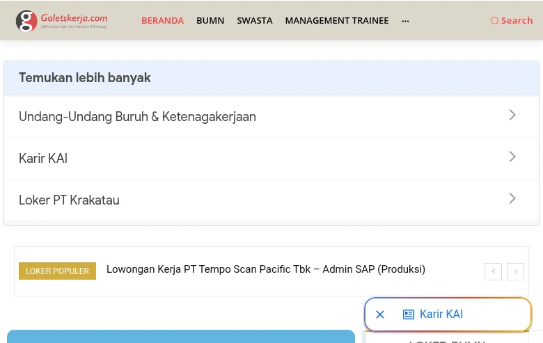The image size is (543, 343).
Task: Open the BUMN menu item
Action: pos(210,21)
